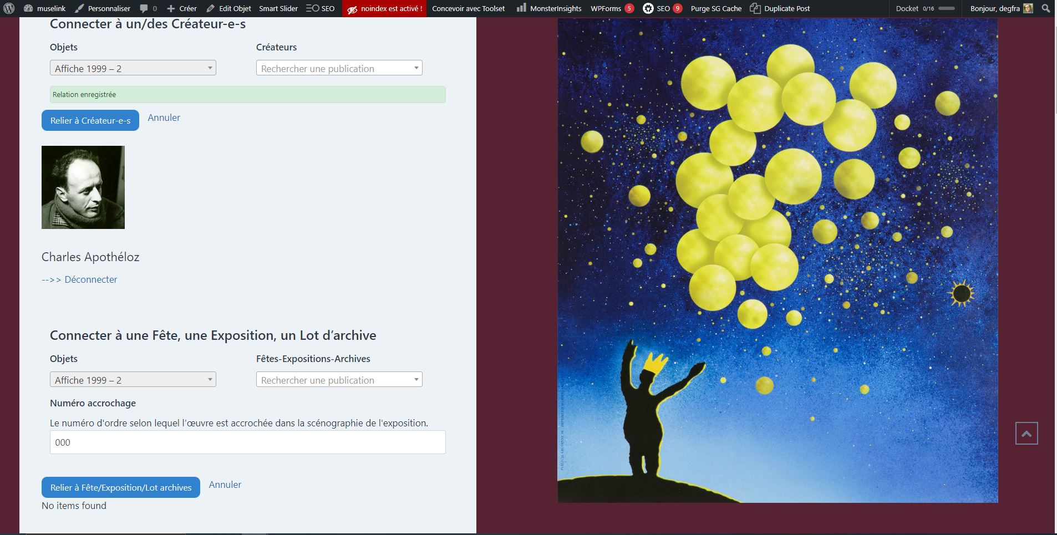Click the red noindex est activé warning
The width and height of the screenshot is (1057, 535).
[x=384, y=8]
